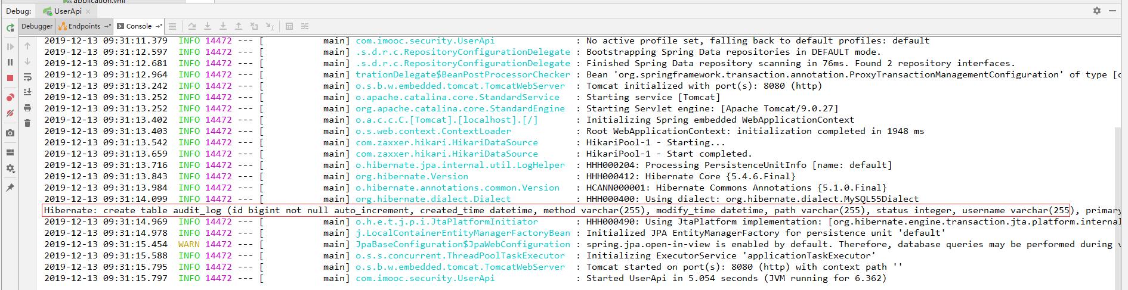1128x290 pixels.
Task: Click Force Step Into icon
Action: tap(223, 26)
